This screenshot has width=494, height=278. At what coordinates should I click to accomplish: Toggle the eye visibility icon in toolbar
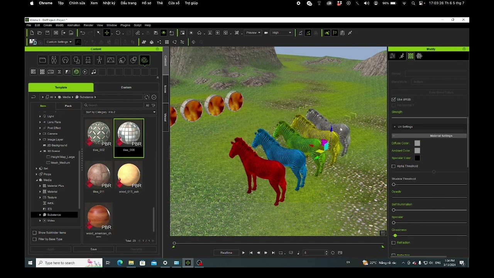coord(164,33)
